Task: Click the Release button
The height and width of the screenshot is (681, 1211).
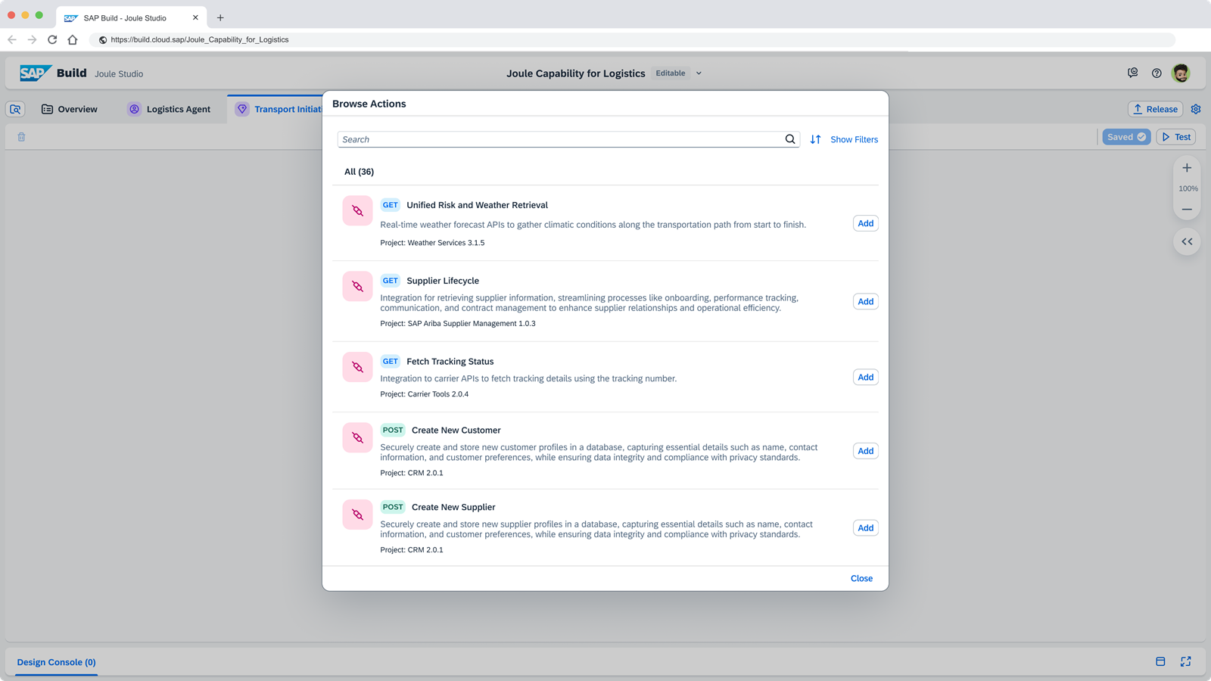Action: (1155, 109)
